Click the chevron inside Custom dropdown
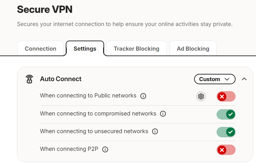 227,79
